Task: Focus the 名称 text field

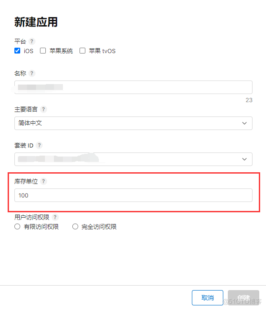Action: click(x=133, y=87)
